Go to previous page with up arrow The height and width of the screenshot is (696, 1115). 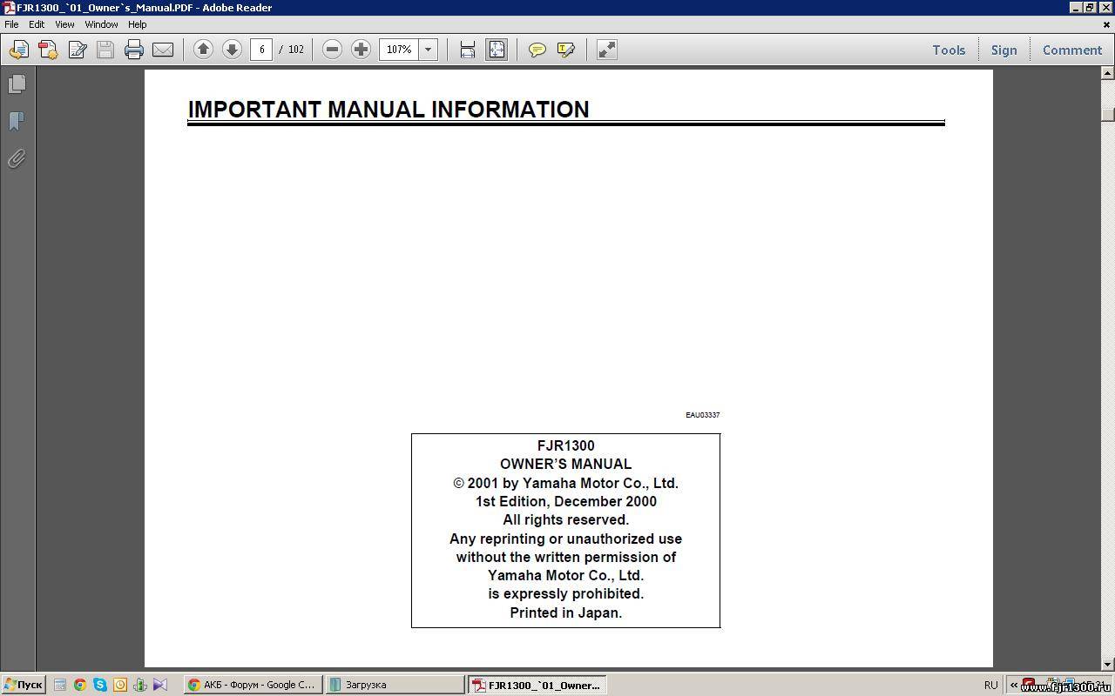click(x=203, y=50)
